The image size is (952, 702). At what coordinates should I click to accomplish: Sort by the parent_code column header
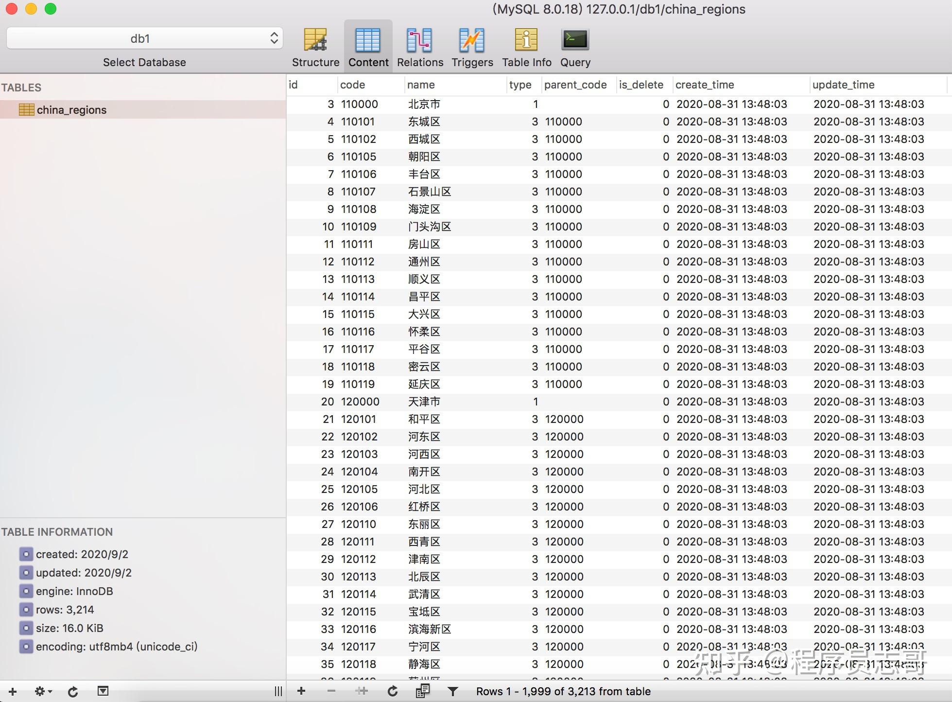(579, 85)
